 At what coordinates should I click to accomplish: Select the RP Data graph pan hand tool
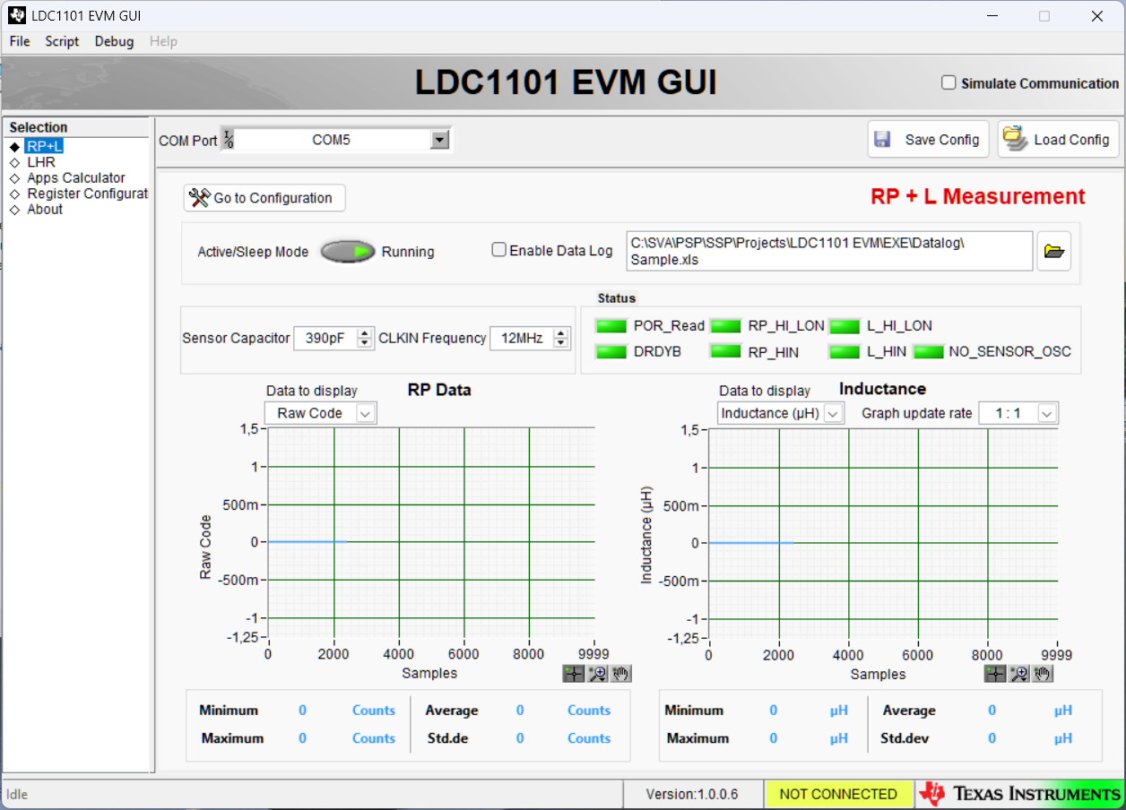click(x=621, y=674)
